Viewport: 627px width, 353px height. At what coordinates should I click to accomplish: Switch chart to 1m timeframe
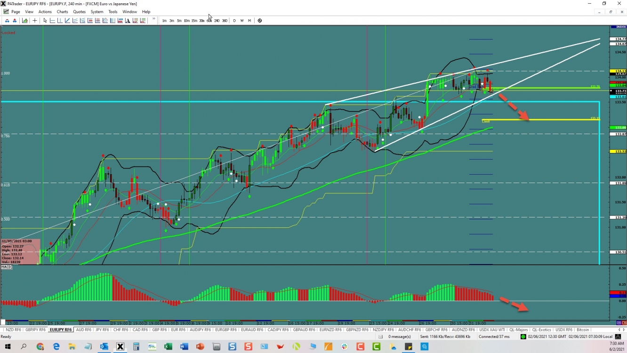[164, 21]
